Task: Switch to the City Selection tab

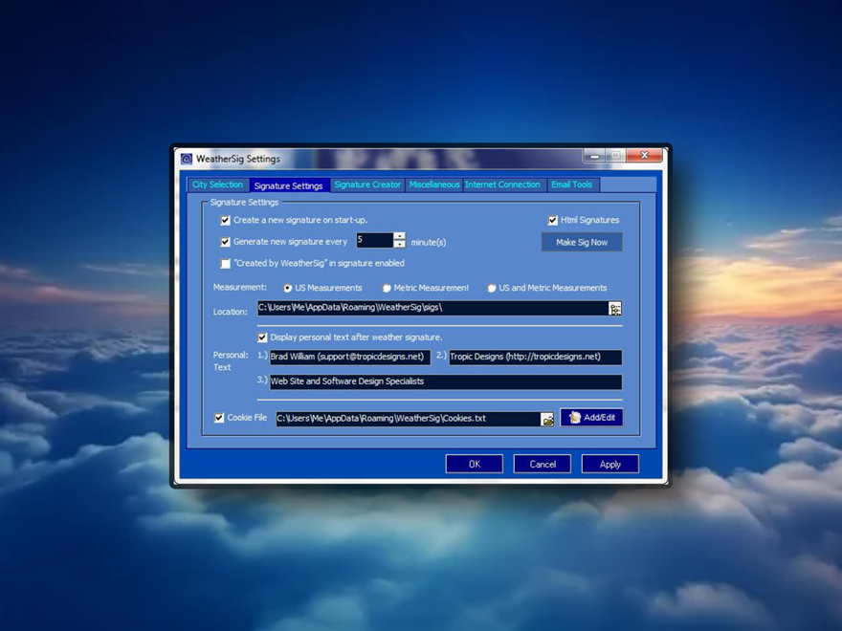Action: click(x=217, y=185)
